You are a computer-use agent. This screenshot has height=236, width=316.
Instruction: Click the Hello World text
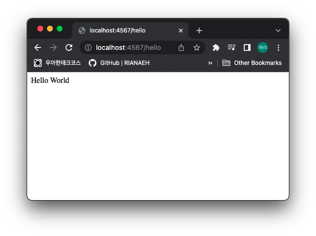click(x=50, y=80)
